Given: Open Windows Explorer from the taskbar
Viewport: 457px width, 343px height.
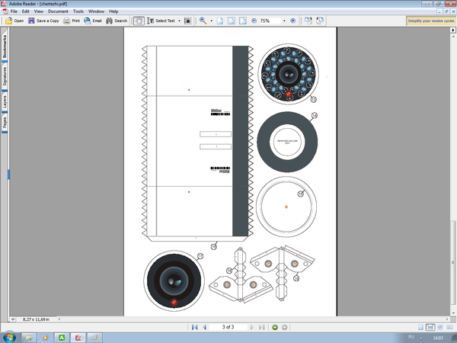Looking at the screenshot, I should point(29,338).
